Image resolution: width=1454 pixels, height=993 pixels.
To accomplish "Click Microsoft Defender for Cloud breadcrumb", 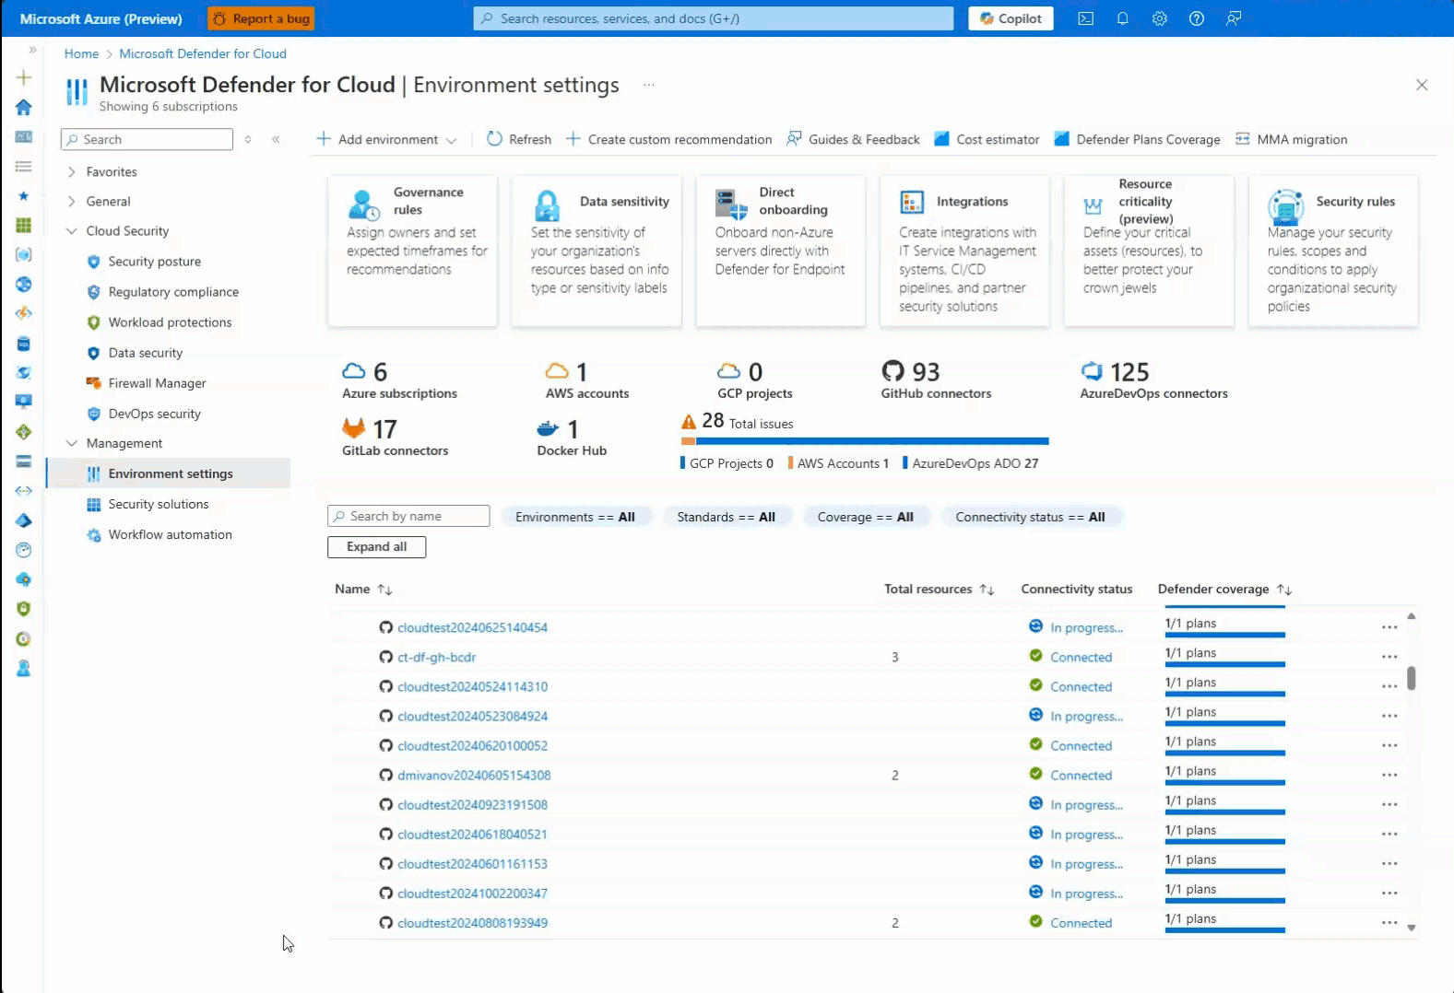I will coord(203,53).
